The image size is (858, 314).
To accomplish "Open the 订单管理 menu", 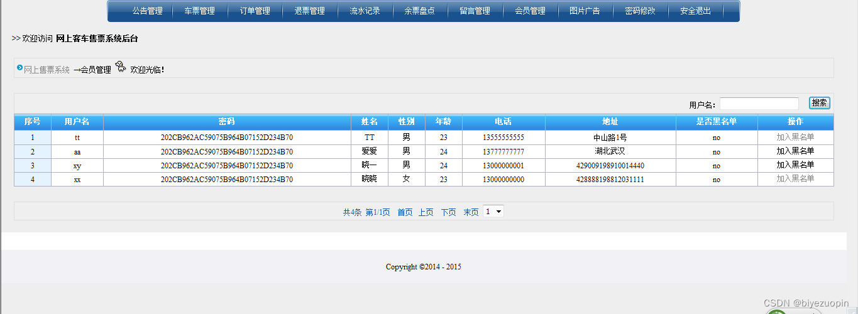I will coord(255,11).
